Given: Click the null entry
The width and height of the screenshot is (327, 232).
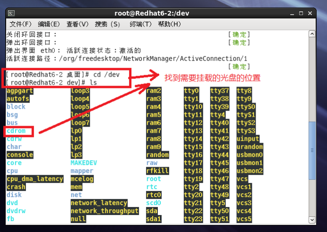Looking at the screenshot, I should tap(78, 219).
